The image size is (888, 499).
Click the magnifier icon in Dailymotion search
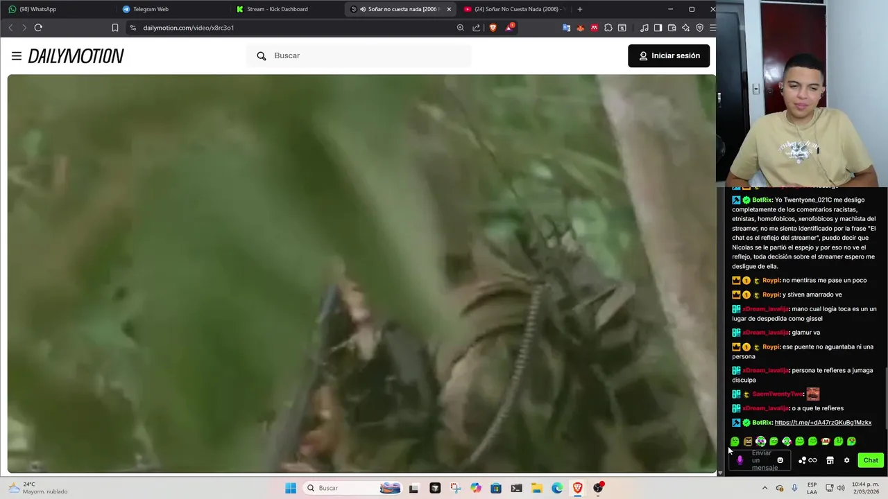tap(262, 55)
